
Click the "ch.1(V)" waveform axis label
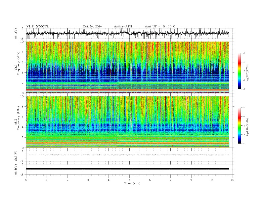16,33
